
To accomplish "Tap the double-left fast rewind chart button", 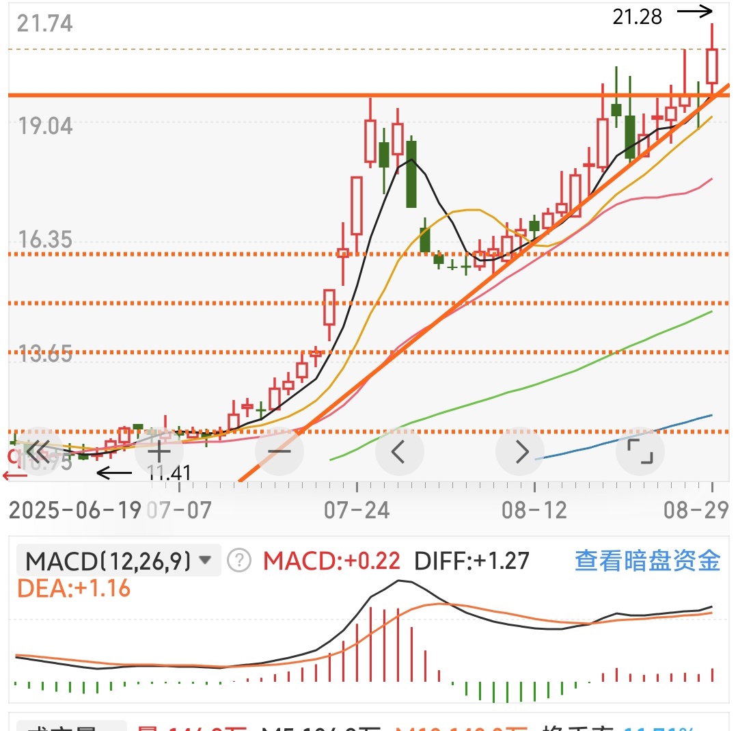I will point(39,452).
